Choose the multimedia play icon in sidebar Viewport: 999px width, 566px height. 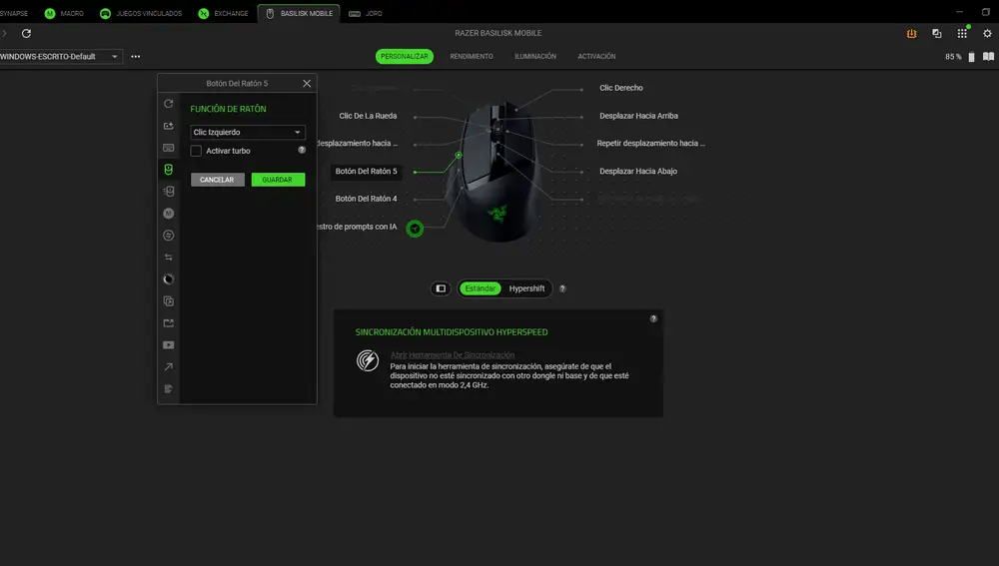(x=168, y=345)
